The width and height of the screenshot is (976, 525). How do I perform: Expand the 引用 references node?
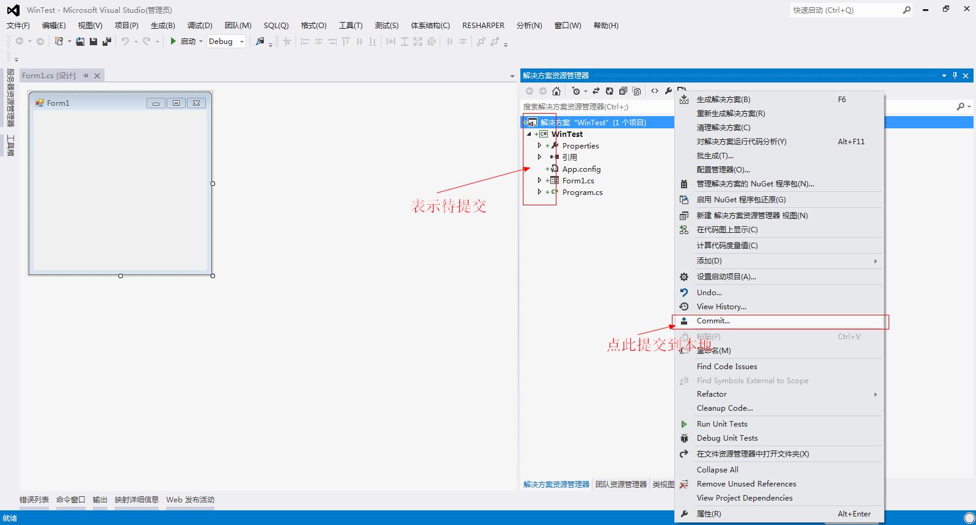539,157
